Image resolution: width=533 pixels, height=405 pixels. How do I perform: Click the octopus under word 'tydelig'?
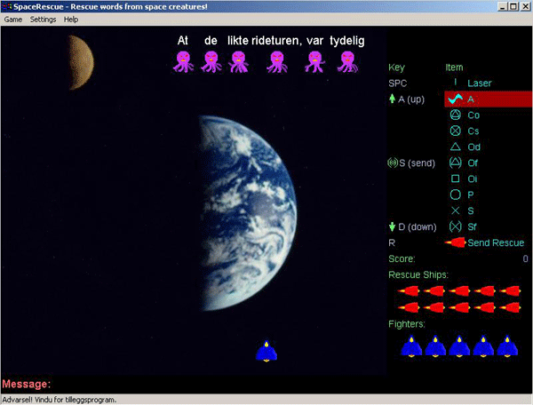tap(347, 61)
